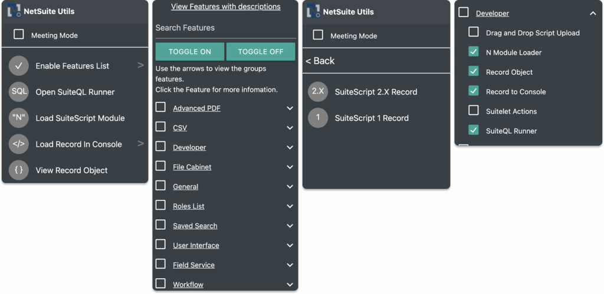This screenshot has height=294, width=604.
Task: Click the </> code circle icon
Action: [18, 144]
